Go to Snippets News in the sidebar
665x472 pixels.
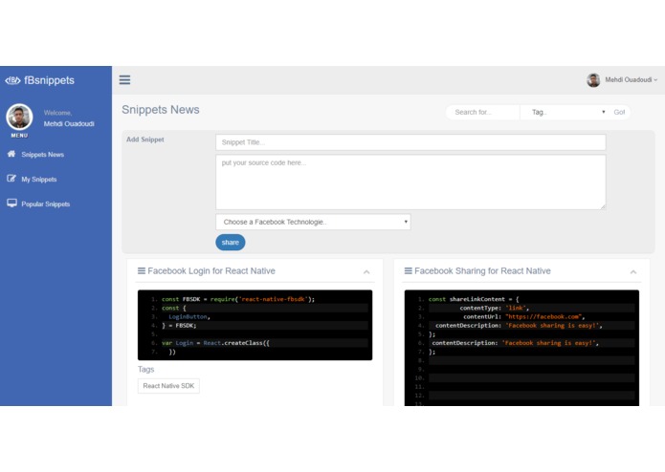click(x=42, y=155)
